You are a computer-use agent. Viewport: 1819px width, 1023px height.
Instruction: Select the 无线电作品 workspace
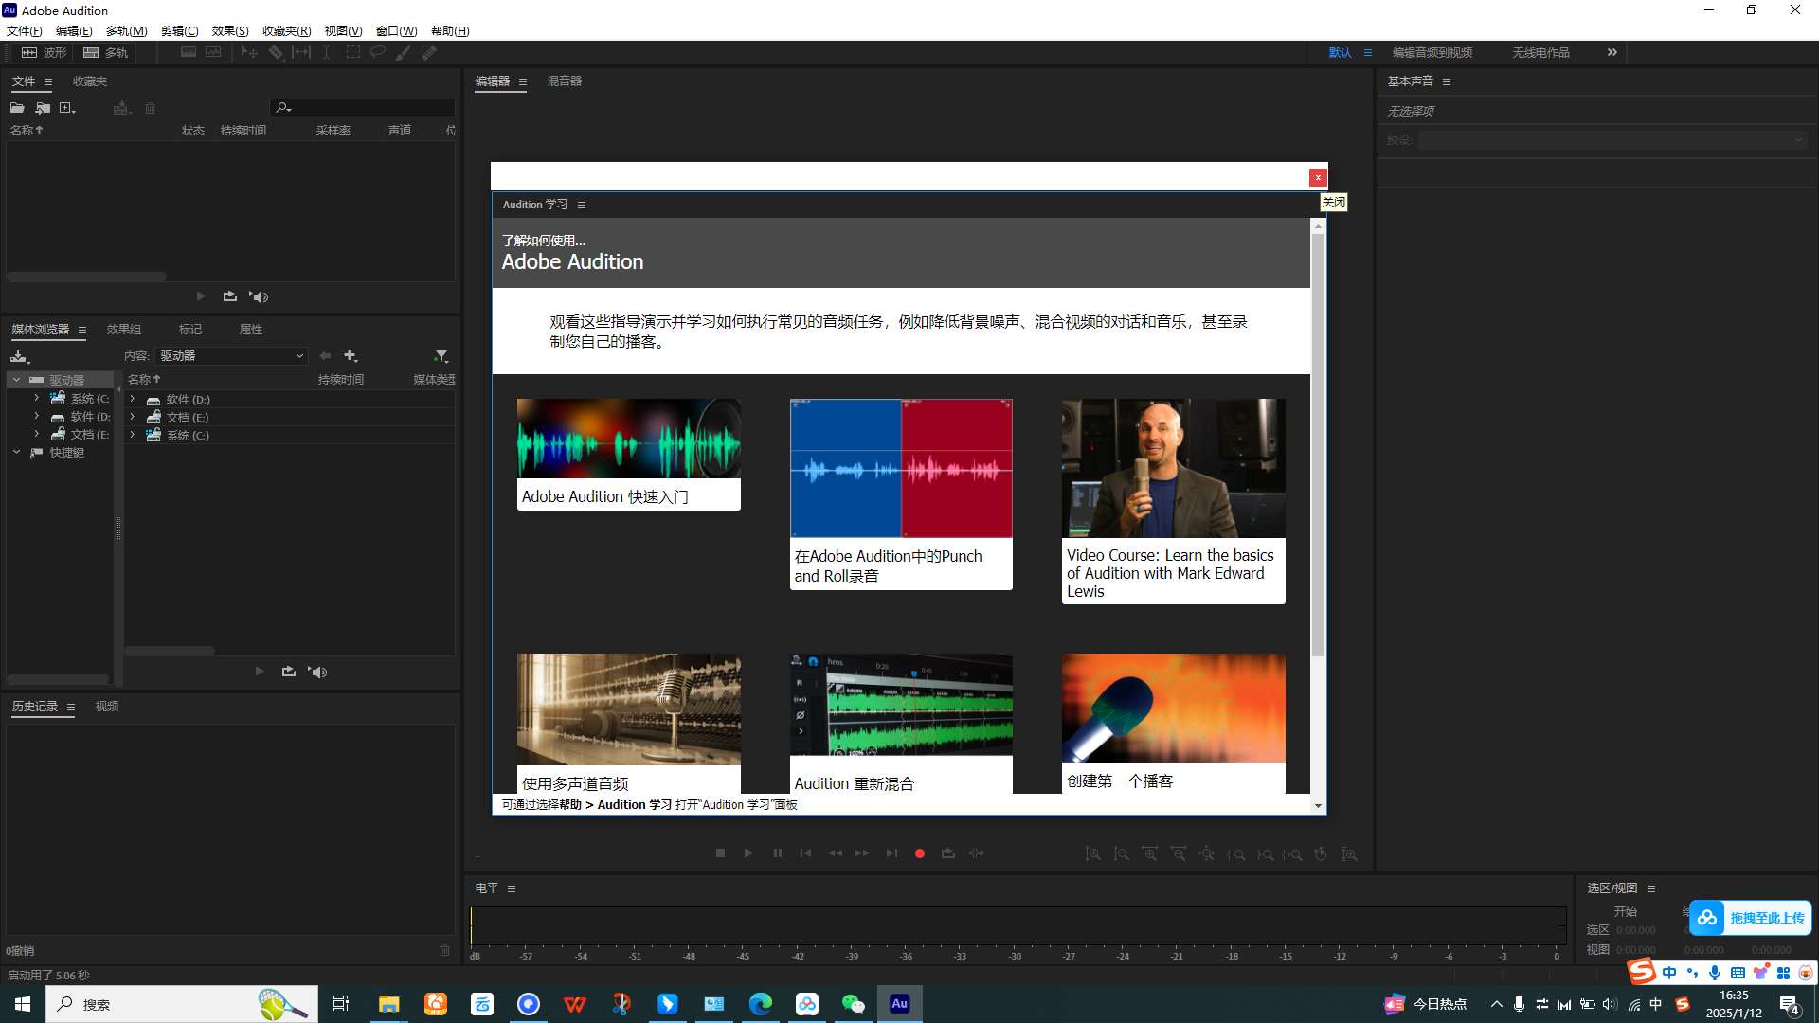(x=1540, y=53)
